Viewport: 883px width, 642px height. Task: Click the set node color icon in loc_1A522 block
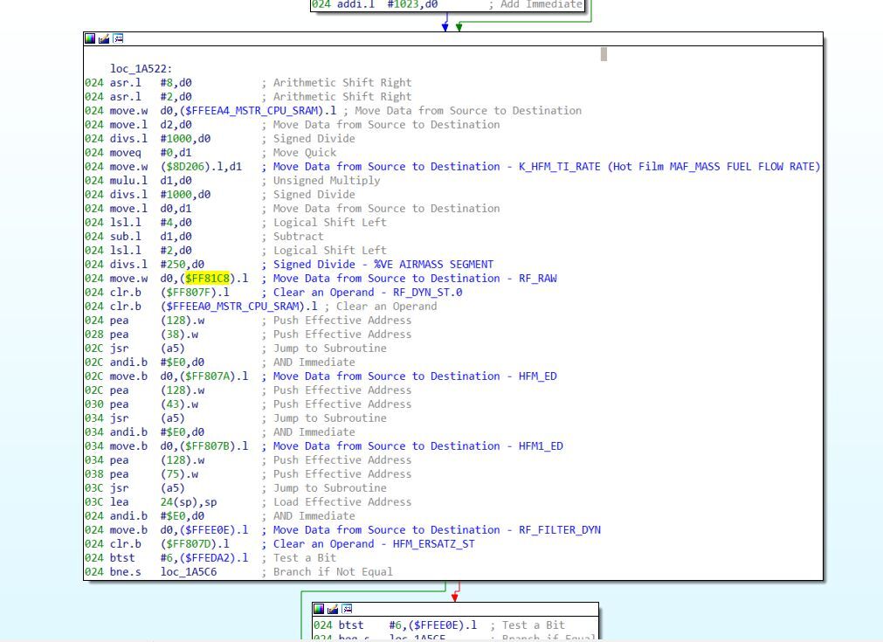[x=90, y=38]
